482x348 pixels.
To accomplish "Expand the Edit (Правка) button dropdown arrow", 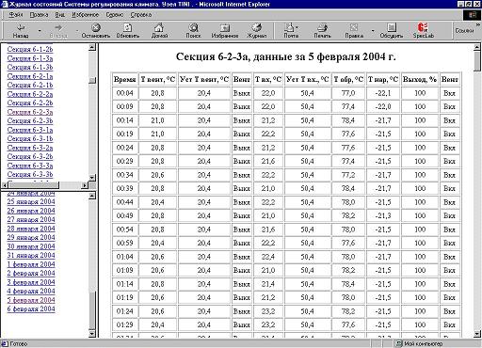I will tap(373, 31).
